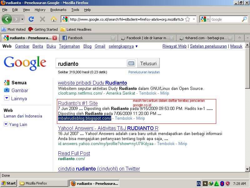Click the Telusuri search button
250x188 pixels.
[148, 63]
